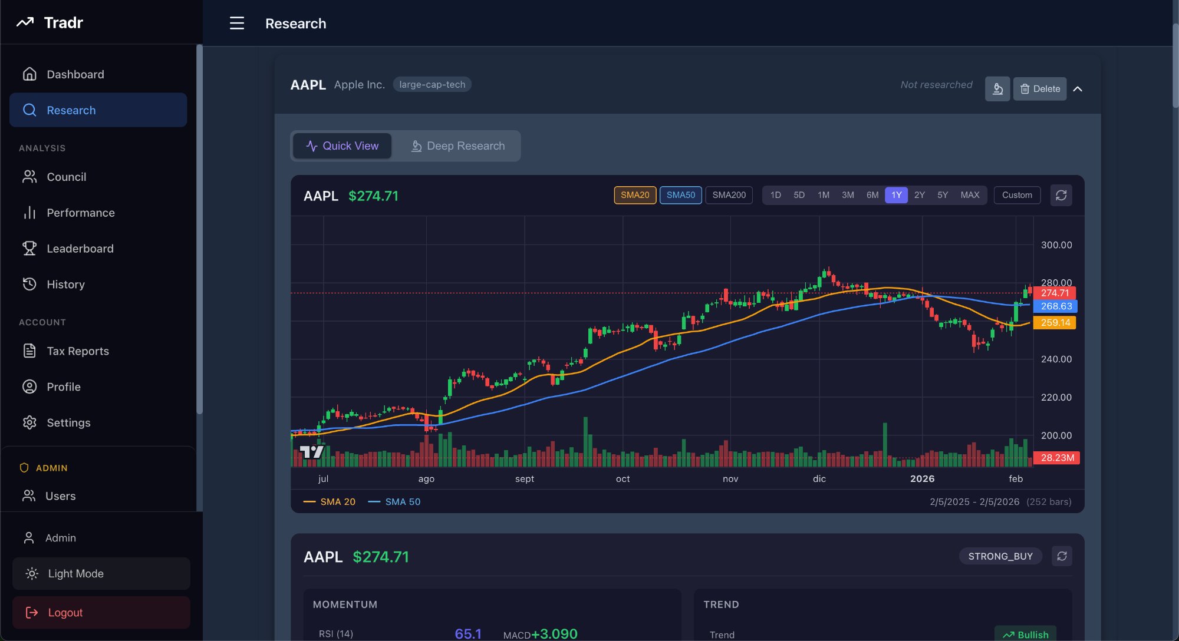The width and height of the screenshot is (1179, 641).
Task: Open the Leaderboard trophy item
Action: [x=80, y=249]
